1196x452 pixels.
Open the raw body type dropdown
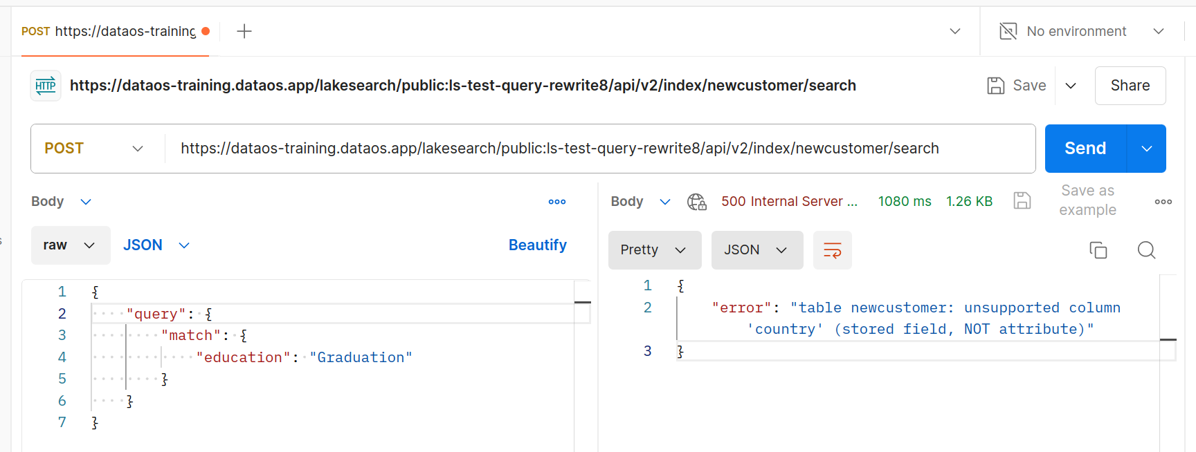click(x=71, y=245)
